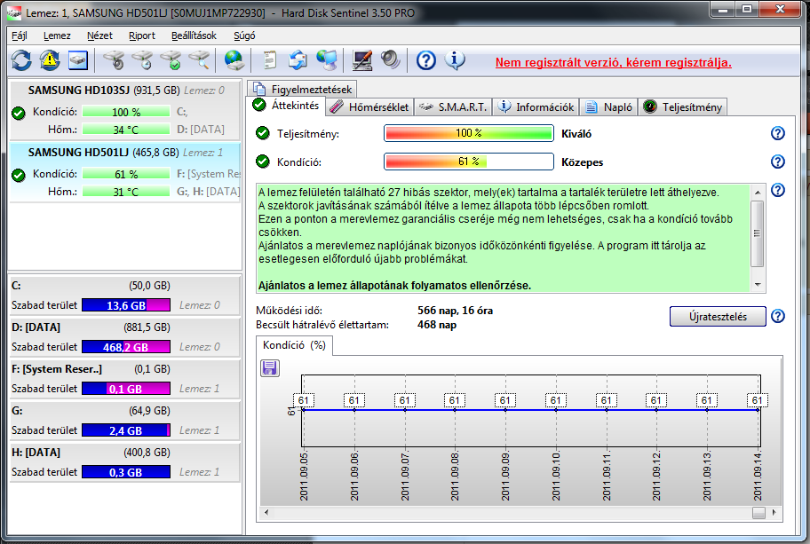Image resolution: width=810 pixels, height=544 pixels.
Task: Open the Lemez menu
Action: (x=57, y=35)
